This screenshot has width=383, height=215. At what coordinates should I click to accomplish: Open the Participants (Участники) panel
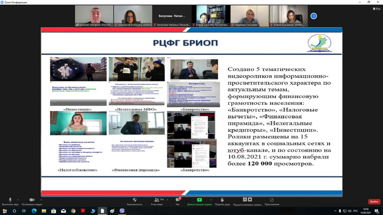(x=157, y=200)
